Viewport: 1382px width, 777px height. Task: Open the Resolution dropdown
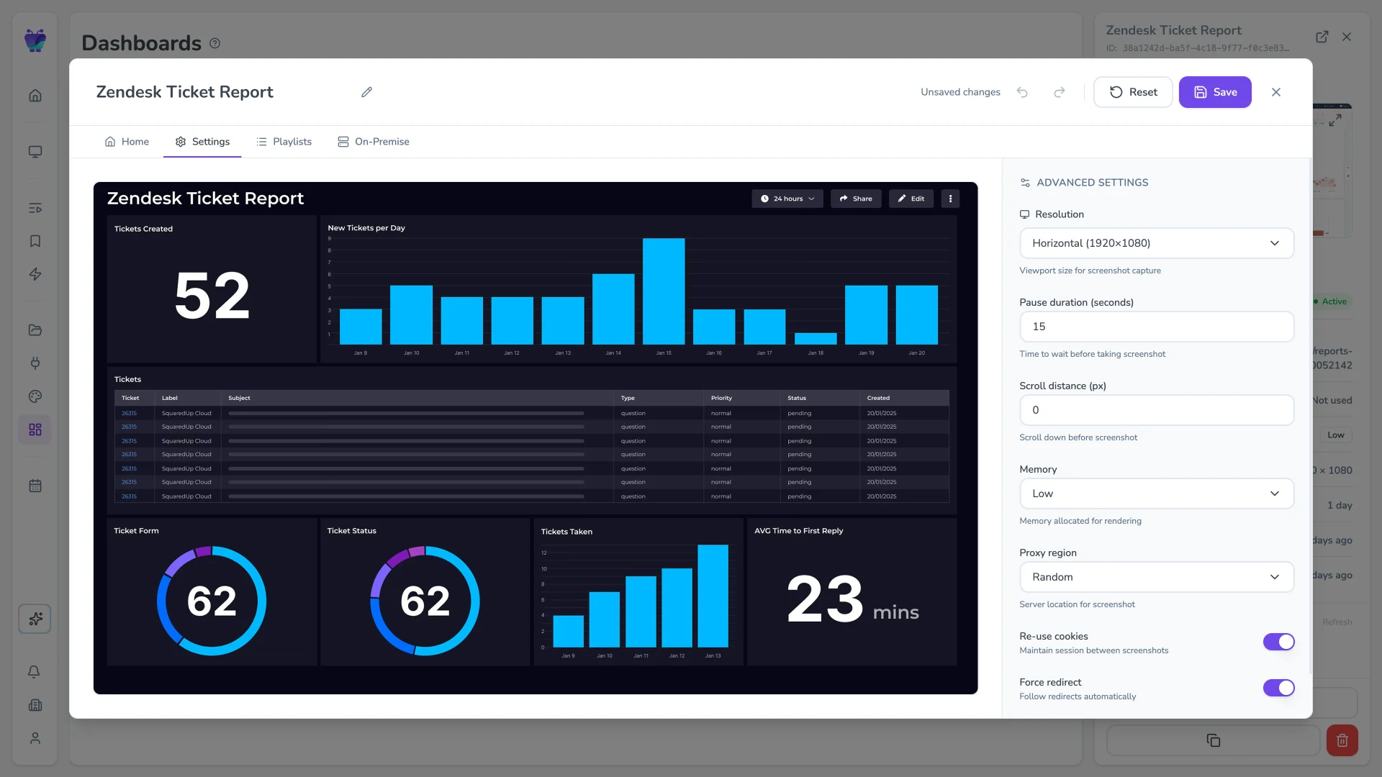click(x=1157, y=243)
